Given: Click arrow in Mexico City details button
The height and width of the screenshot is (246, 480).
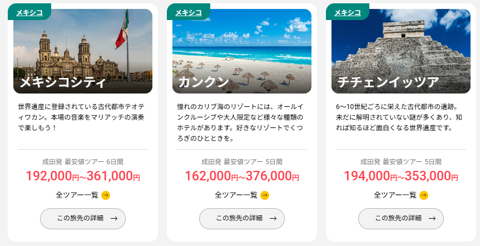Looking at the screenshot, I should coord(114,218).
